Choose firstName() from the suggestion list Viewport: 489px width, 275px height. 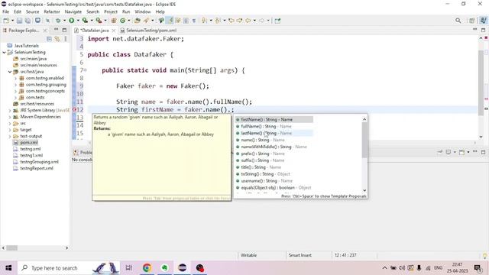274,119
